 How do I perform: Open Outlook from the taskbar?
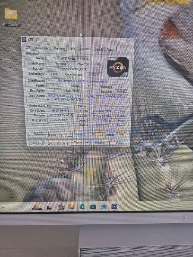[x=103, y=207]
